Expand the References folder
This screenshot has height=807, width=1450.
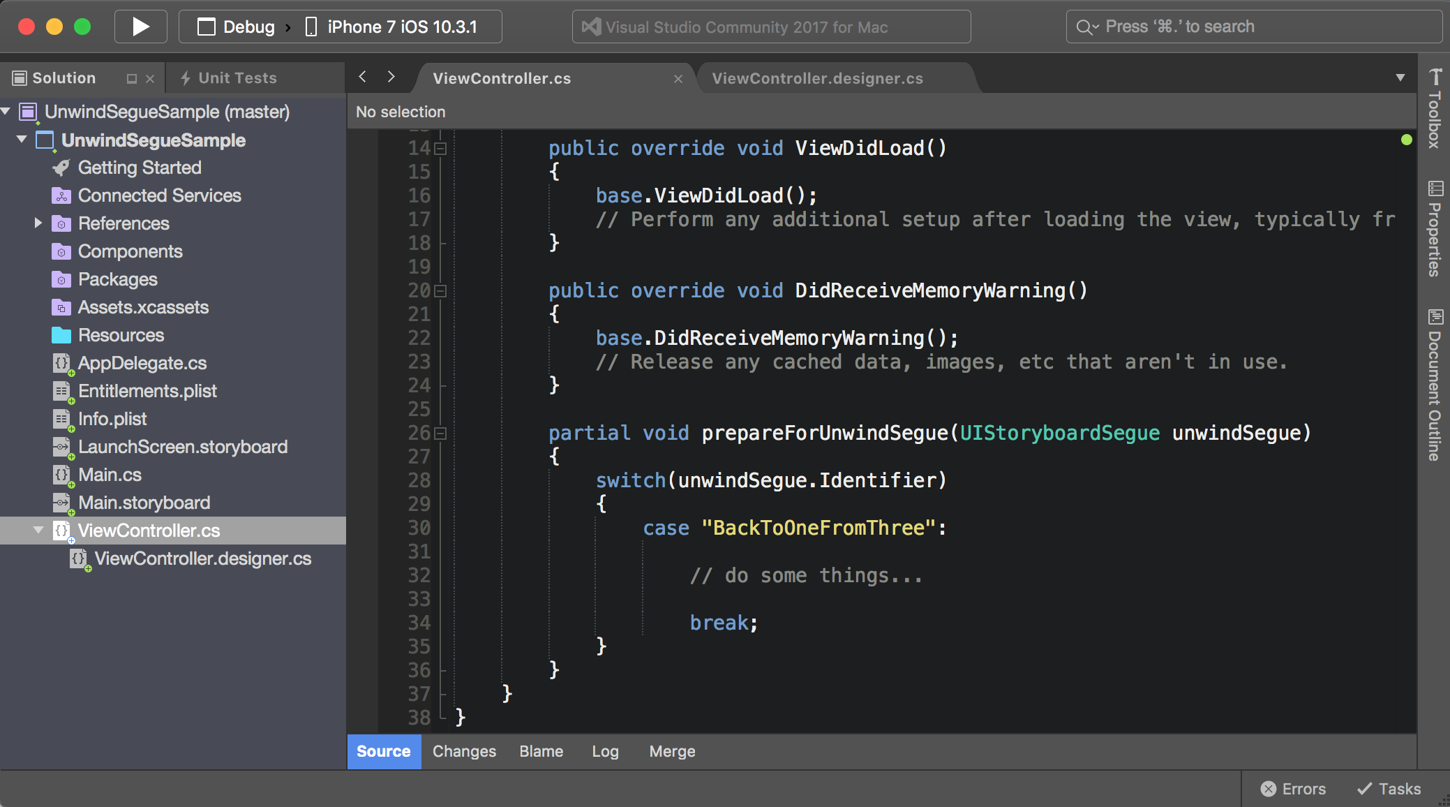[x=38, y=223]
